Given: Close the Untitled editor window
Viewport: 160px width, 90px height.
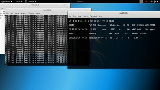Looking at the screenshot, I should point(68,5).
